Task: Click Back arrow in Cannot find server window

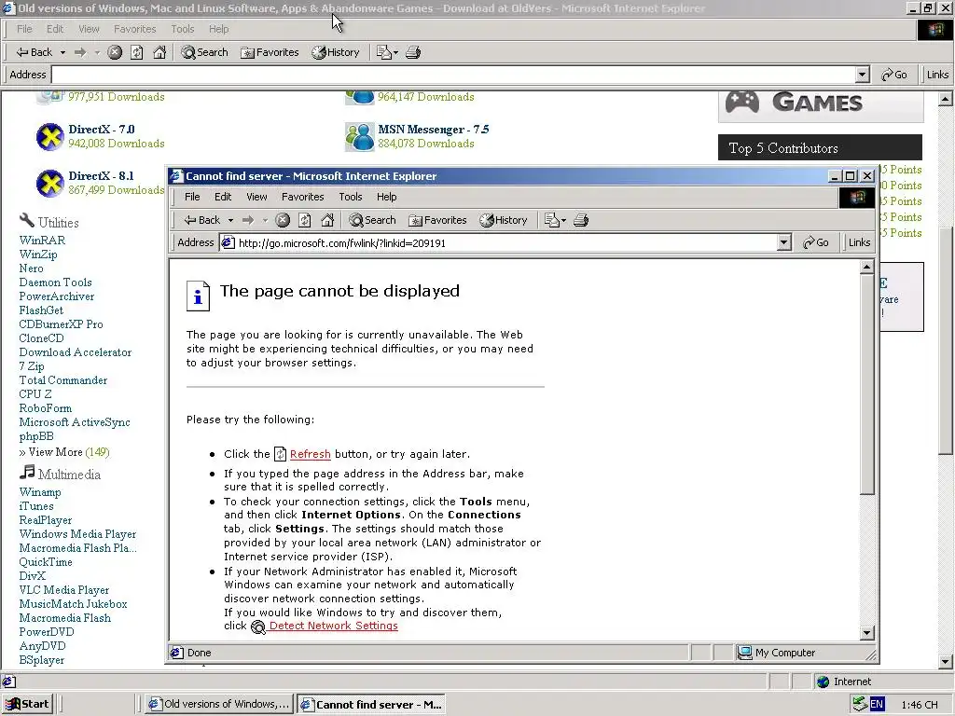Action: [x=202, y=220]
